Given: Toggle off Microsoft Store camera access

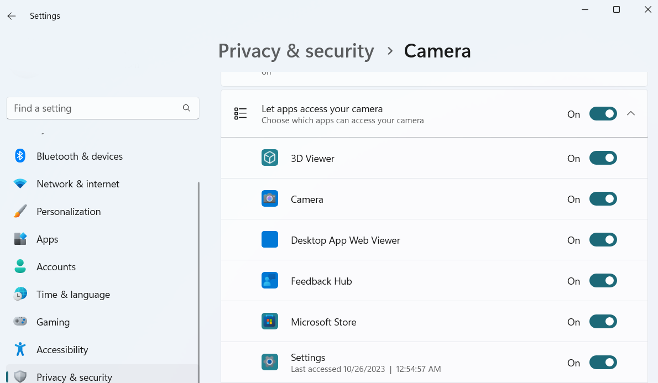Looking at the screenshot, I should coord(603,322).
